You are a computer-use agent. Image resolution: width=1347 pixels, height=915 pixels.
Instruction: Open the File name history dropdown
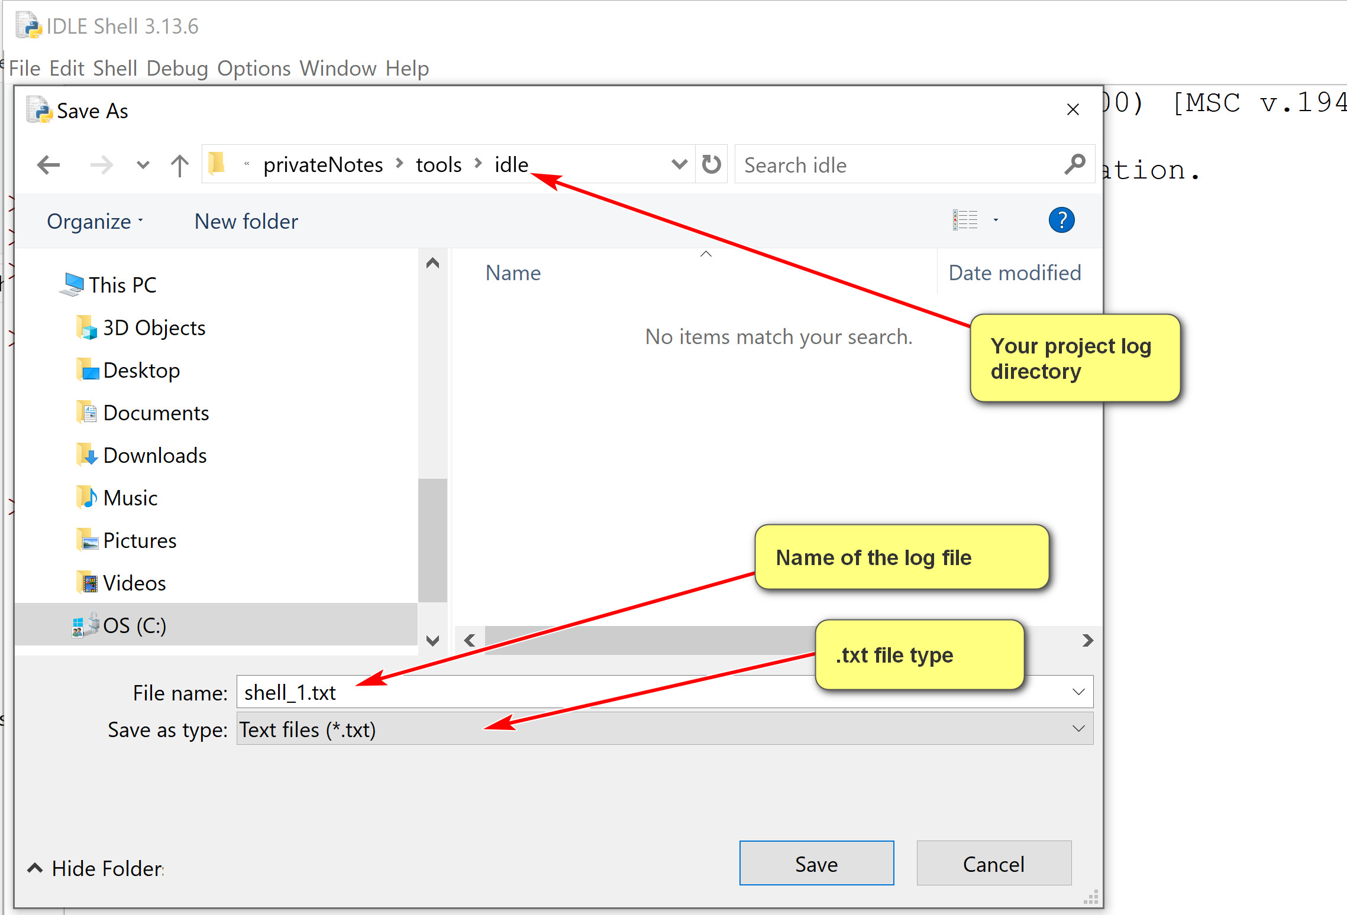pyautogui.click(x=1078, y=692)
